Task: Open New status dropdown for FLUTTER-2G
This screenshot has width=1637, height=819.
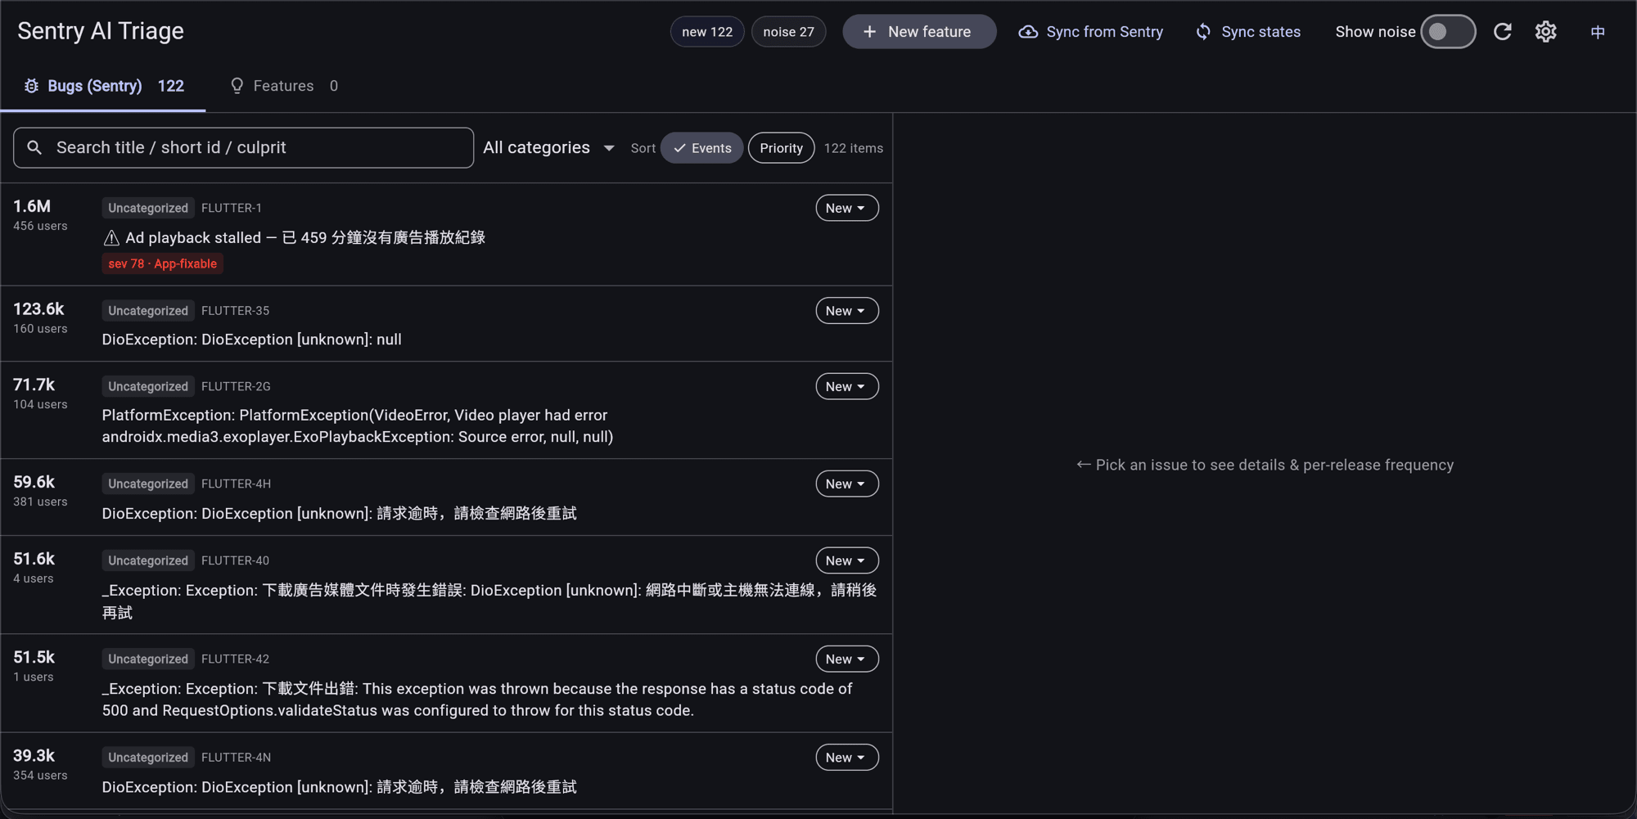Action: (x=846, y=386)
